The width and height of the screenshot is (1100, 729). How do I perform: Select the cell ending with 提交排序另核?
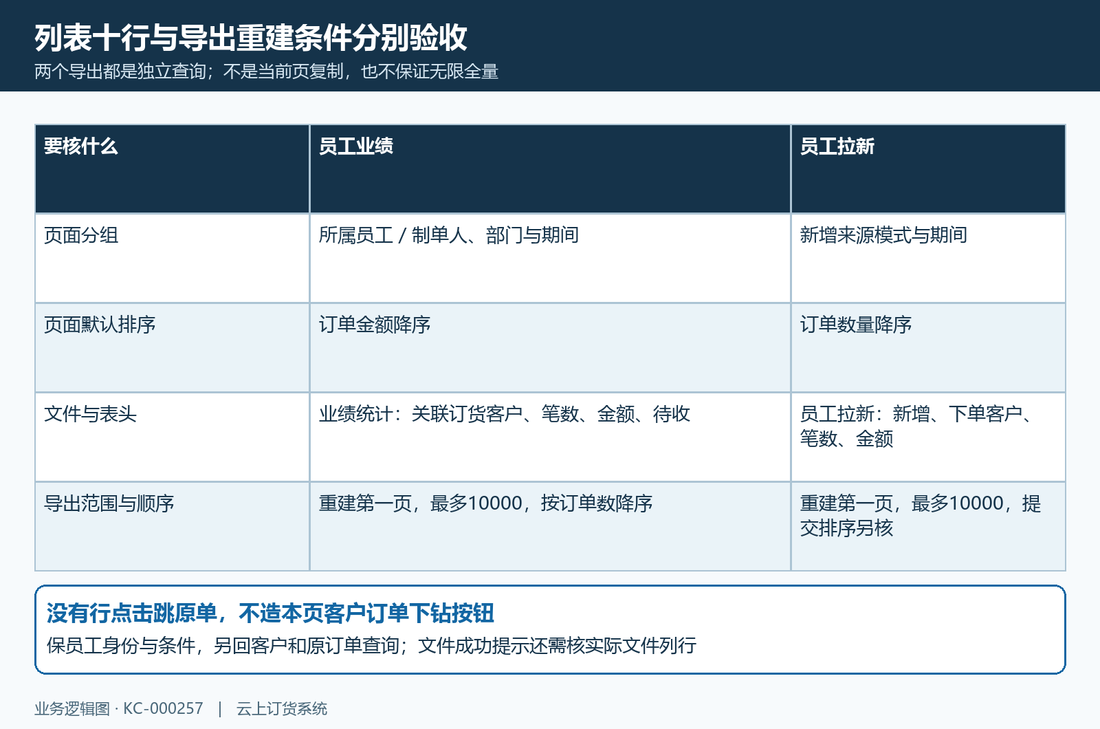(928, 527)
